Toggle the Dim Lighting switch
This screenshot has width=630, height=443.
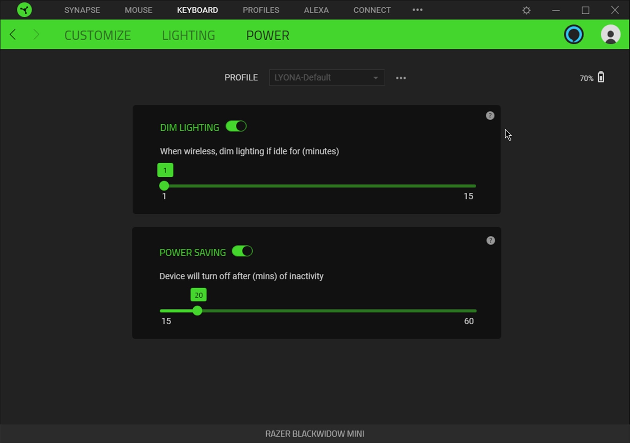pos(236,126)
